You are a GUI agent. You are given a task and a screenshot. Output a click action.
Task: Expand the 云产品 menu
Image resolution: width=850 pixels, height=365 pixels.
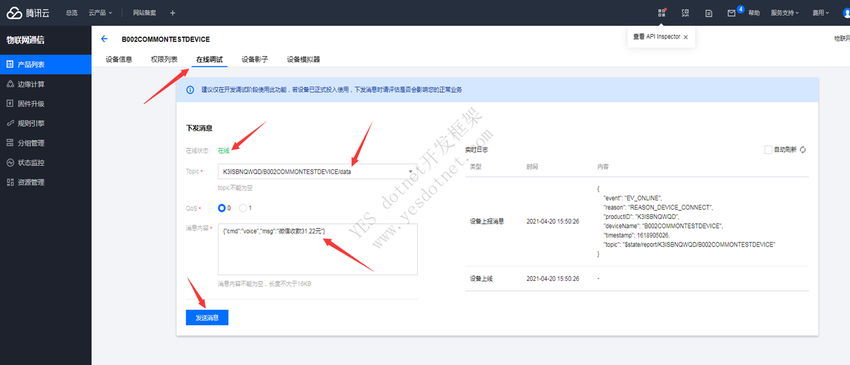click(x=100, y=13)
